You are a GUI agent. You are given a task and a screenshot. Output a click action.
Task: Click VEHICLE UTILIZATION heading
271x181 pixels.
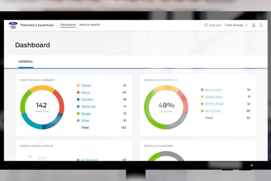point(158,146)
